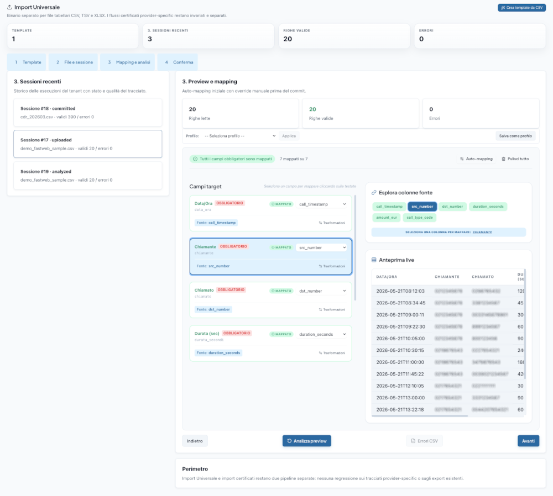This screenshot has width=553, height=496.
Task: Click the Fonte: duration_seconds tag
Action: coord(218,352)
